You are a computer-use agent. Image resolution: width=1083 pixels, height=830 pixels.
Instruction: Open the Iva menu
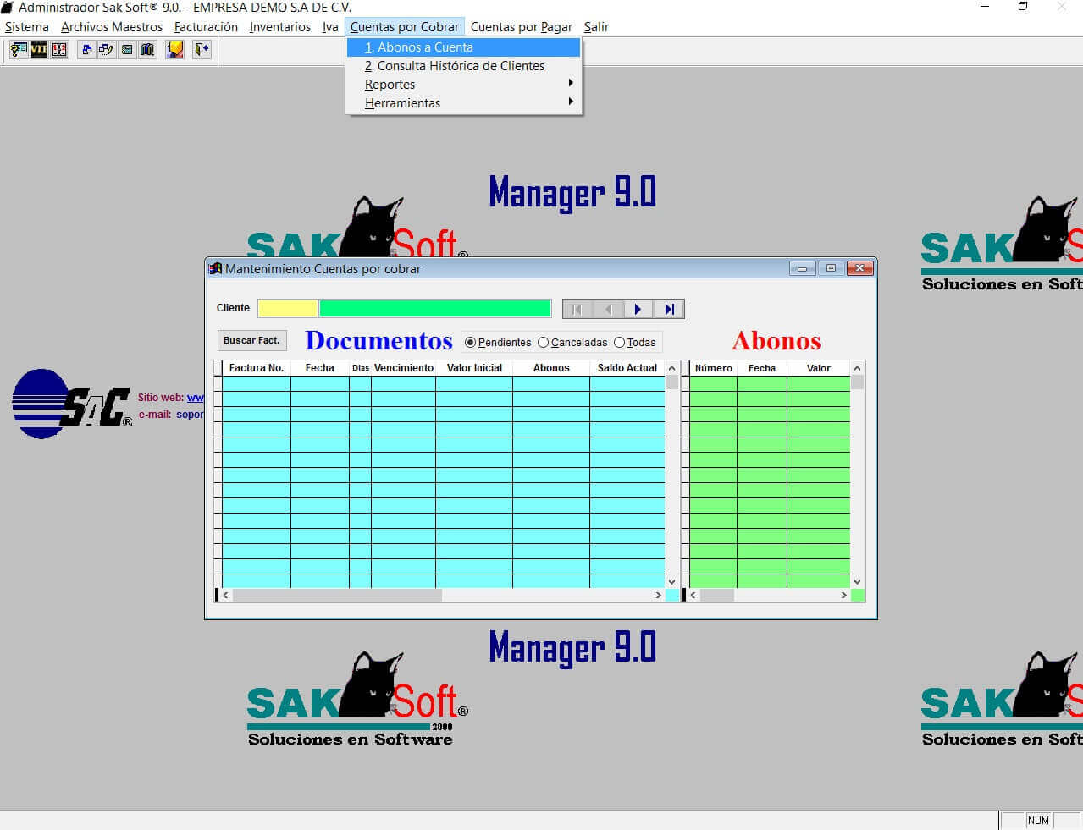(x=330, y=27)
